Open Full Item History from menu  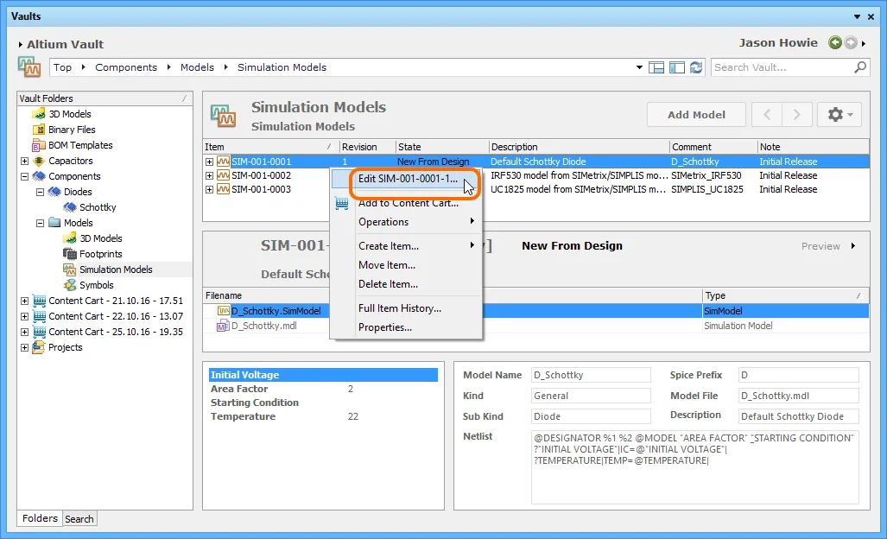click(x=408, y=308)
